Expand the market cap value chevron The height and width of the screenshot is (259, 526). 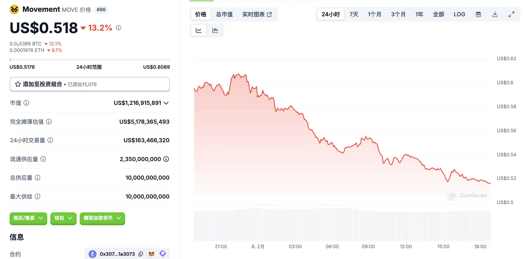coord(166,103)
